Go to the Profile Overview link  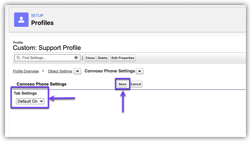coord(26,71)
